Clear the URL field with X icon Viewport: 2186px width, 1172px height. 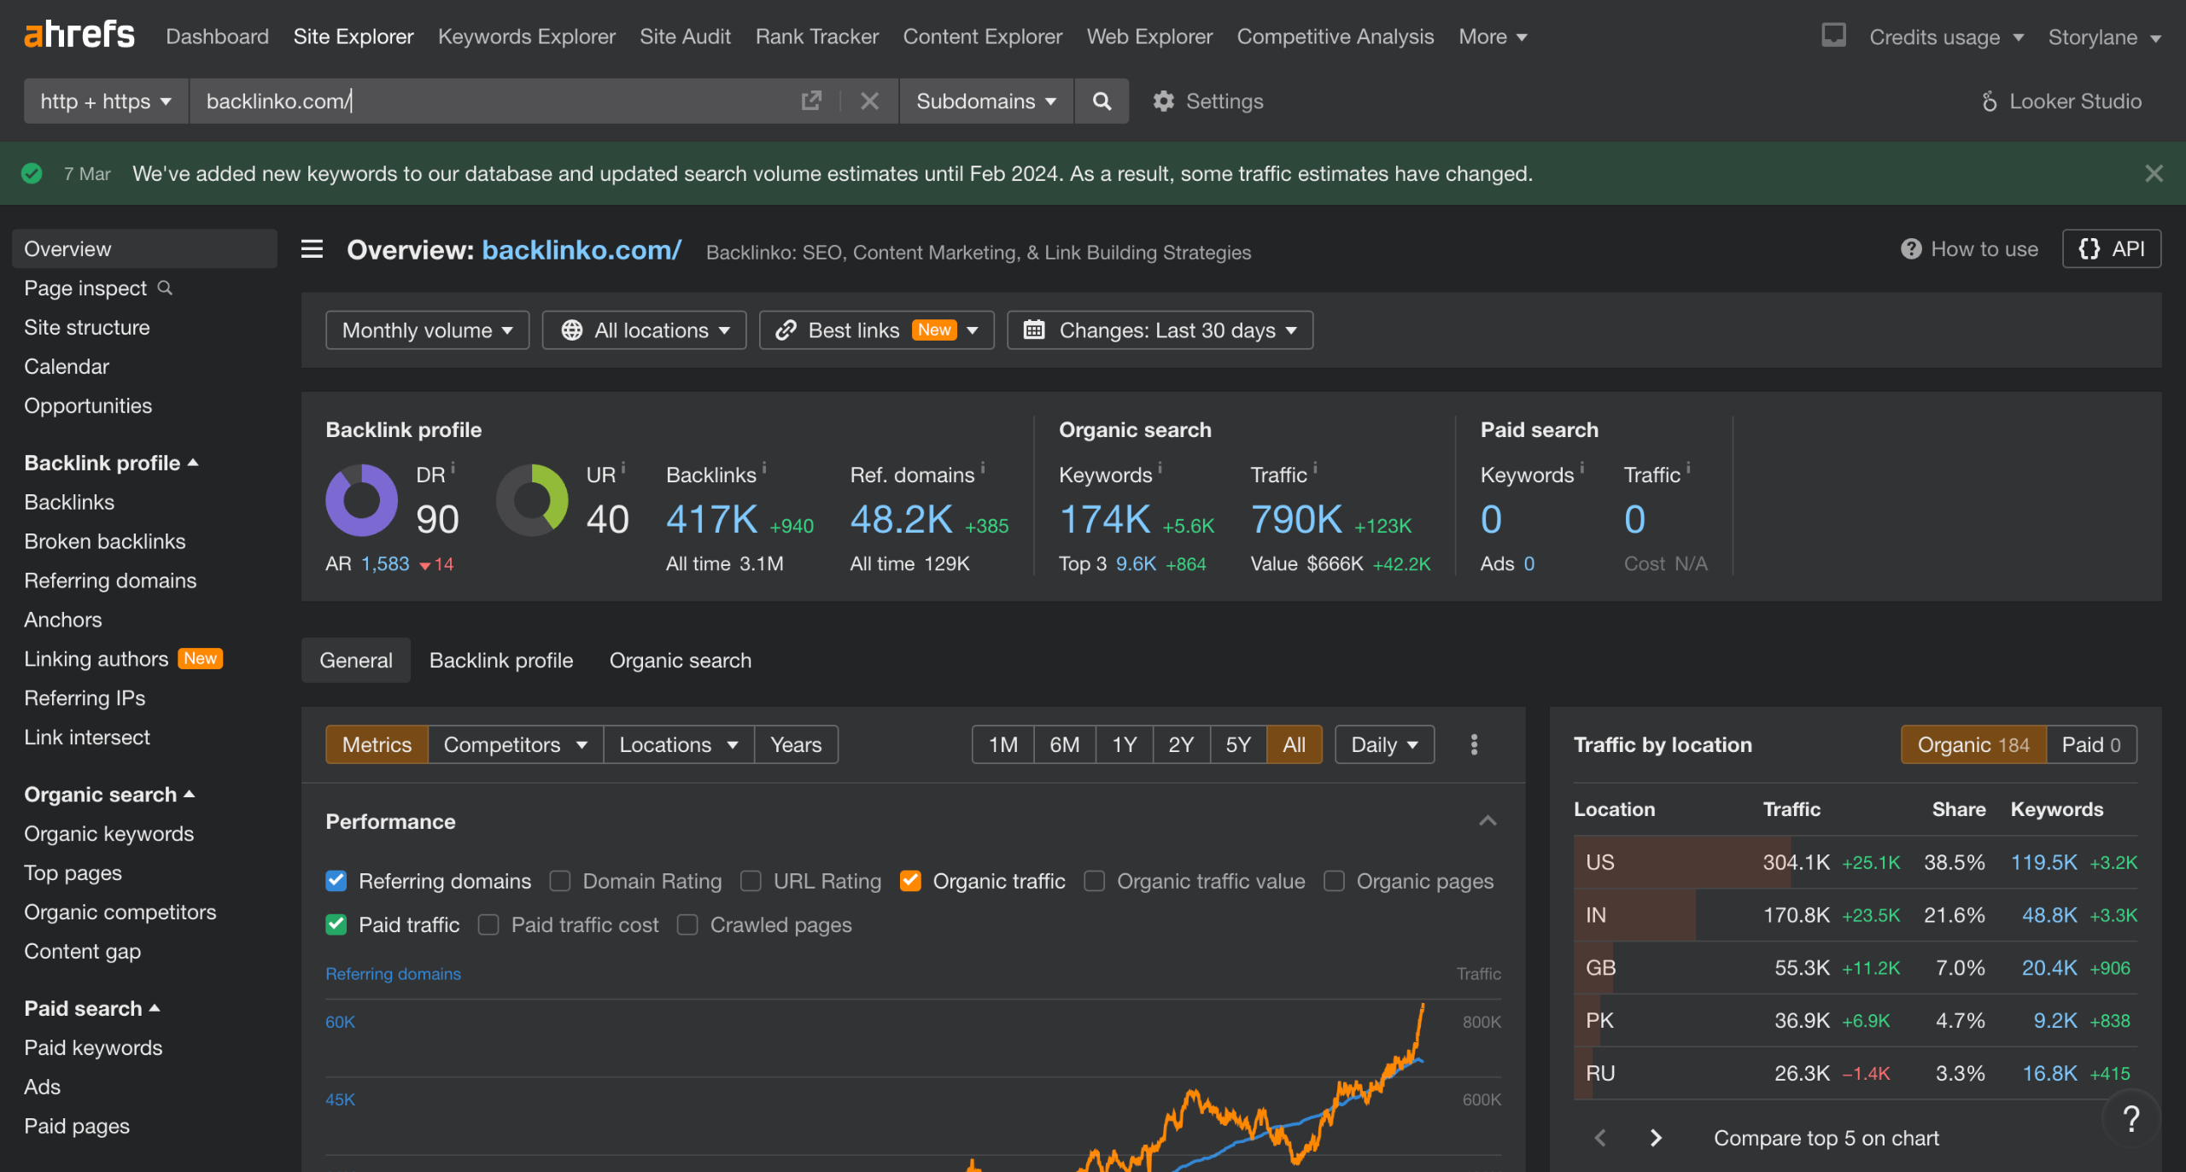[869, 102]
